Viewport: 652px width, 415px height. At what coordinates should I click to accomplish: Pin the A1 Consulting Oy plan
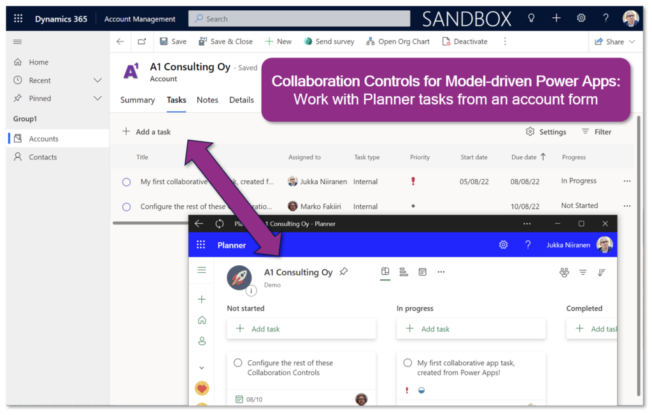pos(343,272)
